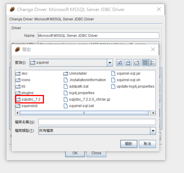184x173 pixels.
Task: Select the Uninstaller folder
Action: [75, 74]
